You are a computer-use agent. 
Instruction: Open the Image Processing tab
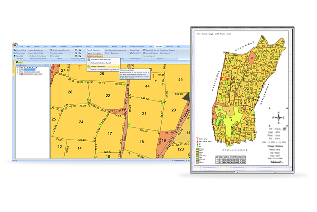(101, 47)
